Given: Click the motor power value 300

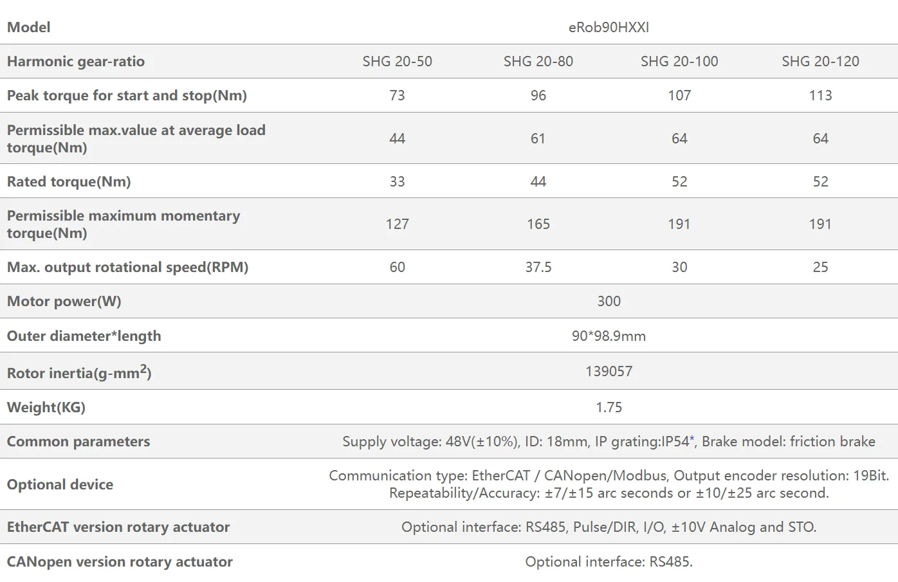Looking at the screenshot, I should 609,301.
